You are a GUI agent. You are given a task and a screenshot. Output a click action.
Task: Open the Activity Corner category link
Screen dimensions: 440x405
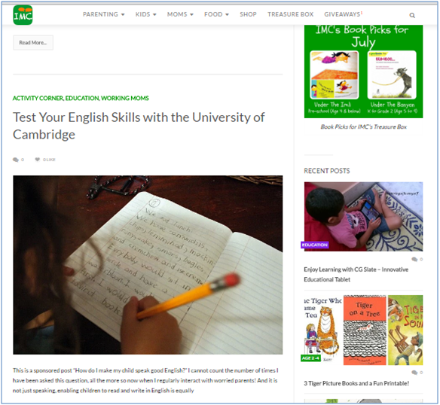[38, 98]
